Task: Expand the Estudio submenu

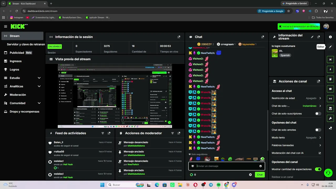Action: pos(39,78)
